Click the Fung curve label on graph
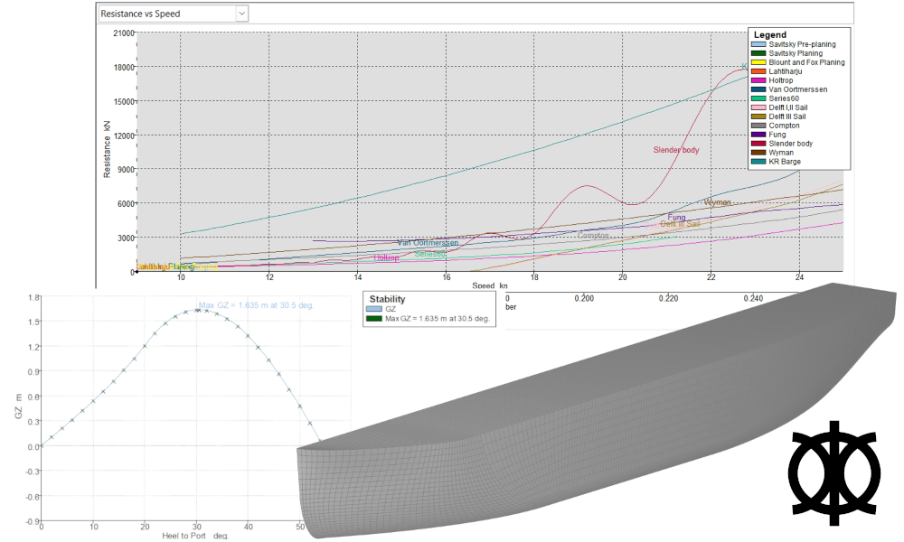Screen dimensions: 904x542 click(677, 218)
